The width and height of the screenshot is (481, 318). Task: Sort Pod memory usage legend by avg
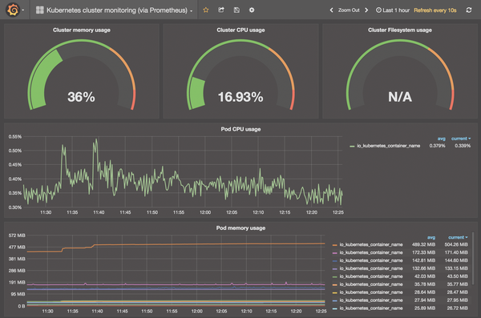coord(431,237)
